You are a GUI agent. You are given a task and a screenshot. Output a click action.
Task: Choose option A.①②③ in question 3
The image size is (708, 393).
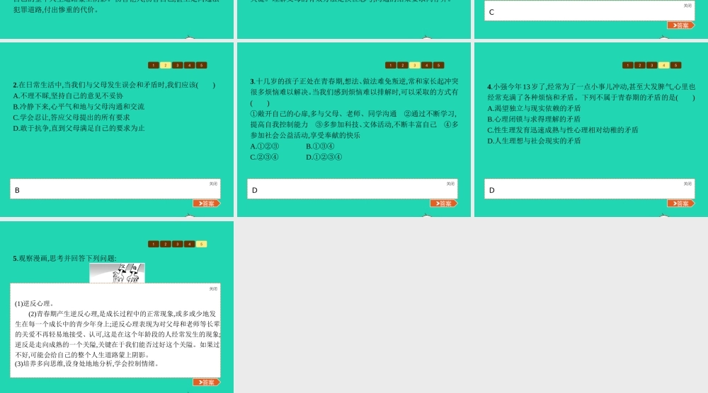click(265, 146)
